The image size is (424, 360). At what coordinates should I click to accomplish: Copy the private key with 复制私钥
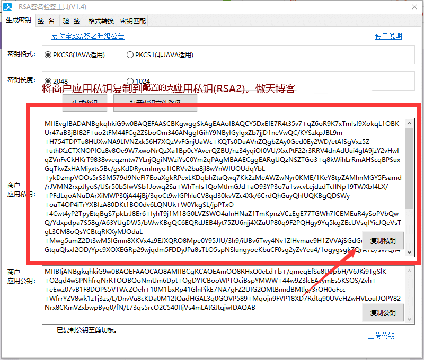(x=382, y=241)
